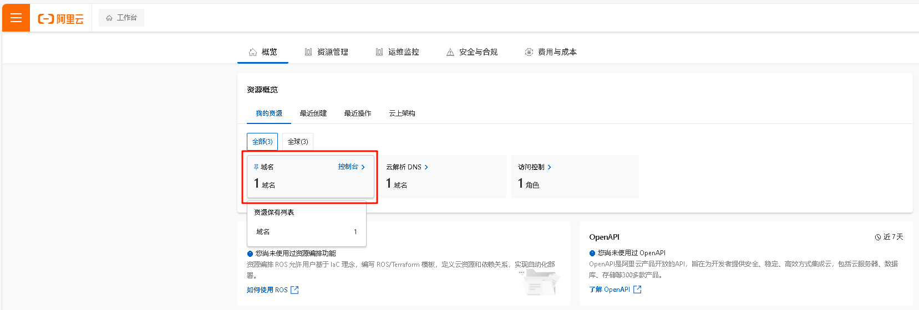Select the 域名 row in 资源保有列表
The width and height of the screenshot is (919, 310).
point(307,232)
